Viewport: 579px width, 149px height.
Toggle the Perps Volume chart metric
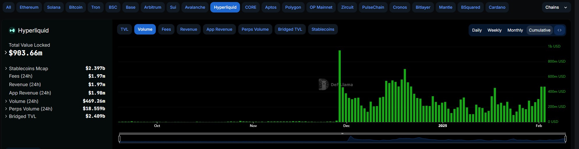(x=255, y=29)
